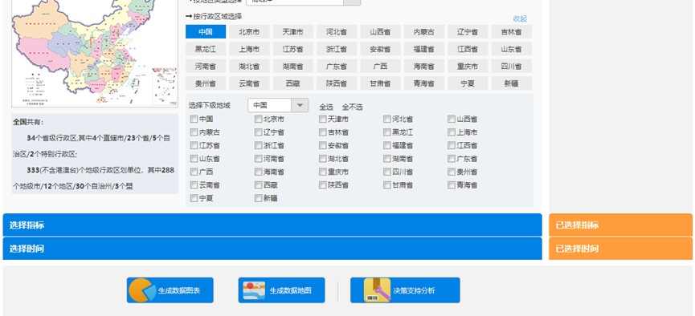The height and width of the screenshot is (316, 695).
Task: Select the 四川省 region button
Action: pyautogui.click(x=511, y=67)
